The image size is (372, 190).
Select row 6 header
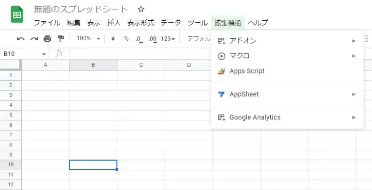click(11, 125)
